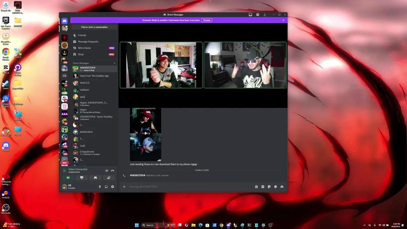Open the CrispyDrums conversation
Screen dimensions: 407x229
point(94,153)
